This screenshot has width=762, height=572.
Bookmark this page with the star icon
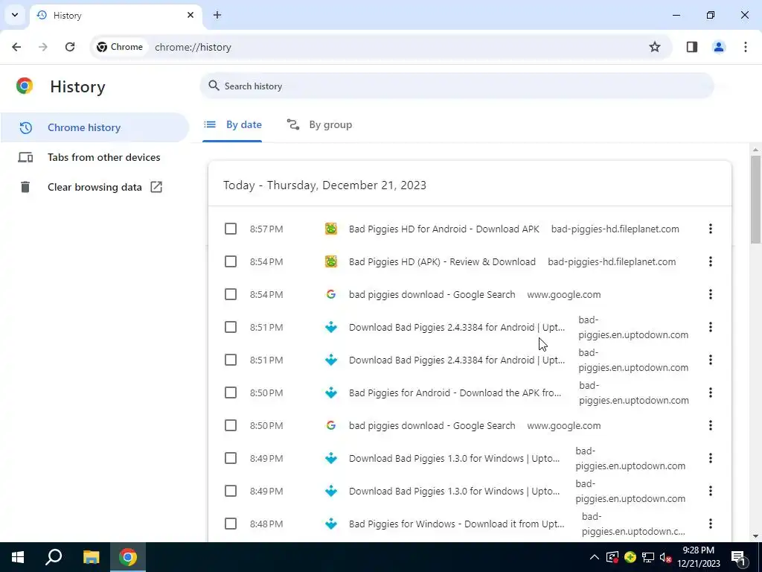(x=655, y=47)
